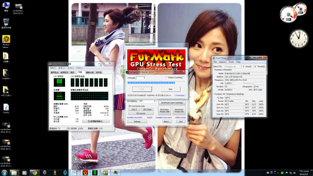The image size is (313, 176).
Task: Launch Norton Internet Security desktop shortcut
Action: [x=6, y=41]
